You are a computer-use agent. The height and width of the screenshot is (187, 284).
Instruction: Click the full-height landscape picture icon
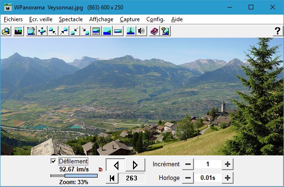(x=107, y=31)
